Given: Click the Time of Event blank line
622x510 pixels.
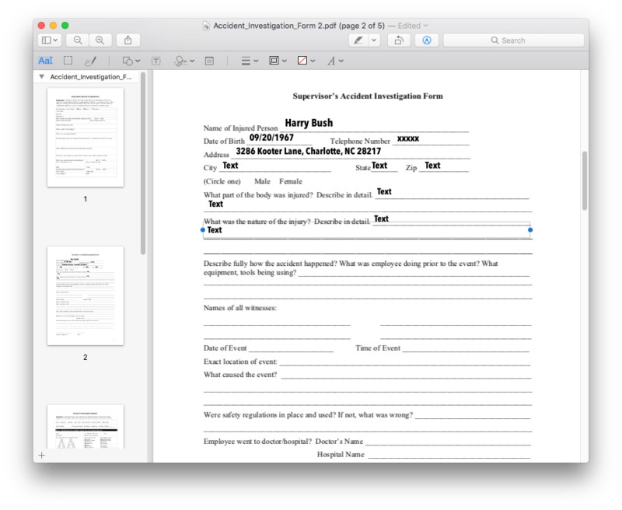Looking at the screenshot, I should [x=466, y=350].
